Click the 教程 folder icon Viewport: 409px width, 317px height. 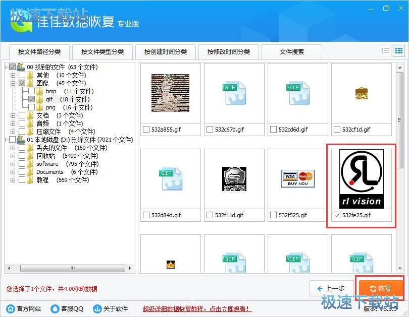click(30, 180)
